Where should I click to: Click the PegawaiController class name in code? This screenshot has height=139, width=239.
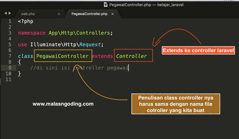pos(62,56)
